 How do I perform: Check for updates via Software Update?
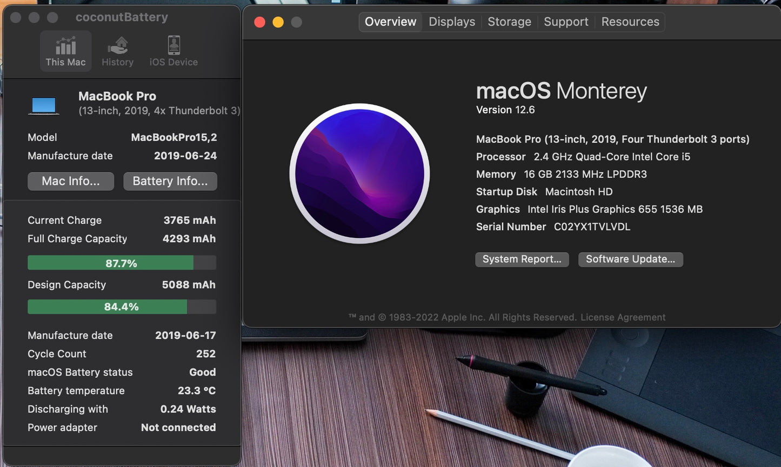[x=630, y=259]
